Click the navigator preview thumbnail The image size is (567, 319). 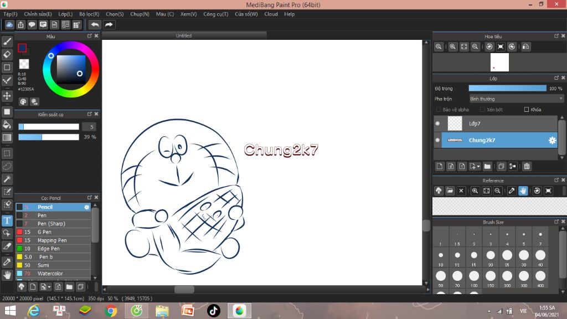pyautogui.click(x=499, y=62)
